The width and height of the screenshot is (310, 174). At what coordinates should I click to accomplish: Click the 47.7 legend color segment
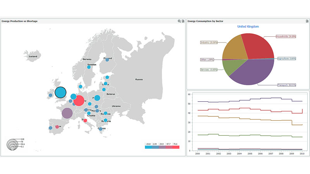169,147
